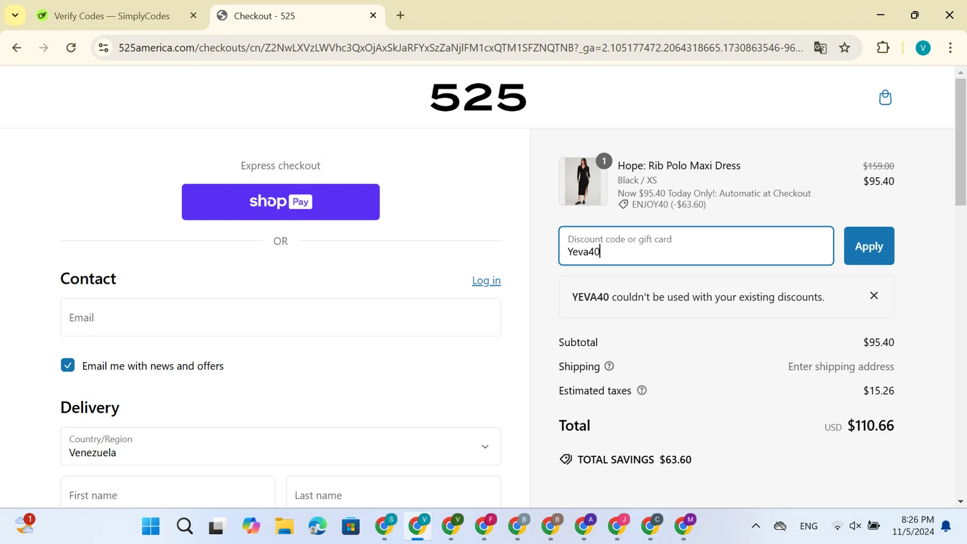Click the discount code or gift card field

click(696, 246)
